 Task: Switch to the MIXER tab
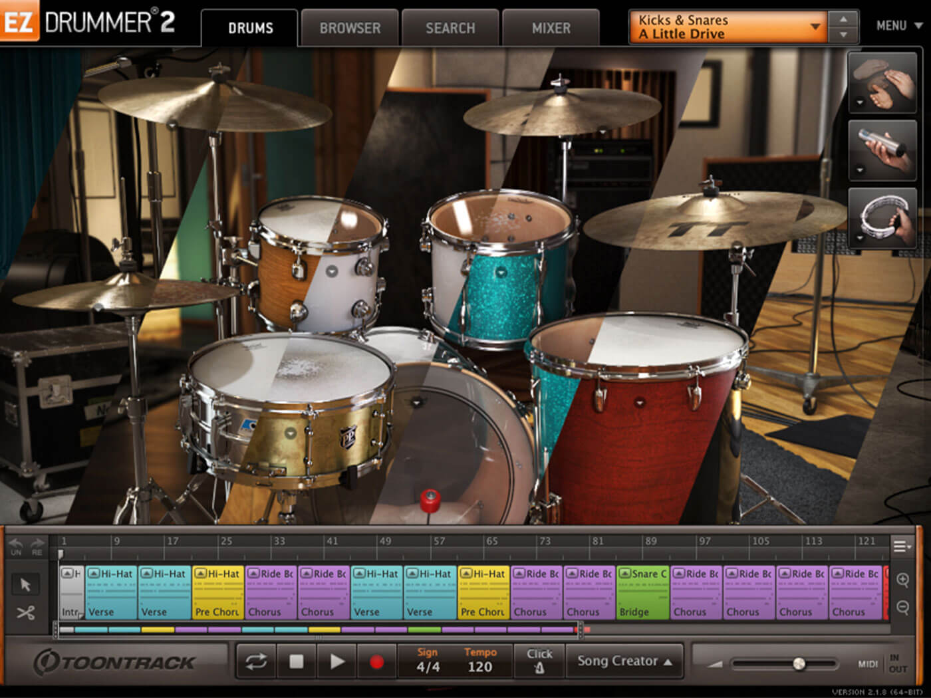click(551, 28)
